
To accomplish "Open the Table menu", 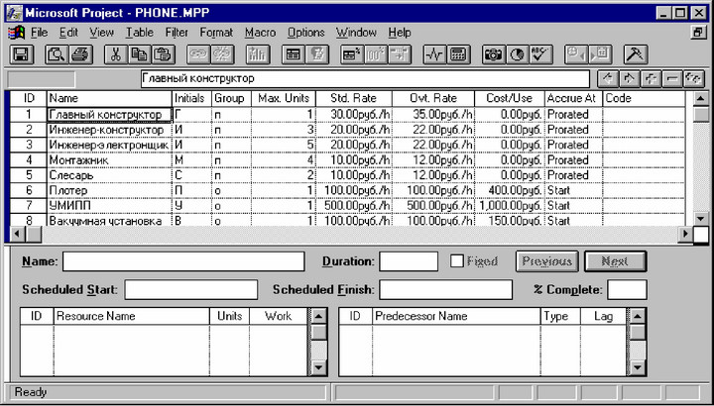I will tap(140, 33).
